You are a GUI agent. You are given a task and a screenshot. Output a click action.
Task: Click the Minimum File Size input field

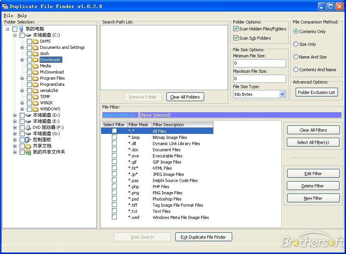pyautogui.click(x=259, y=63)
